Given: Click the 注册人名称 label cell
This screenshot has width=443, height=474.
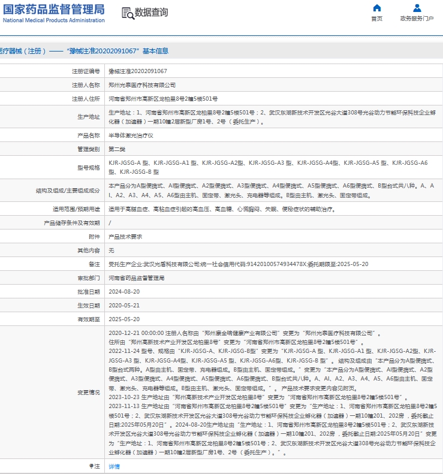Looking at the screenshot, I should [x=86, y=85].
